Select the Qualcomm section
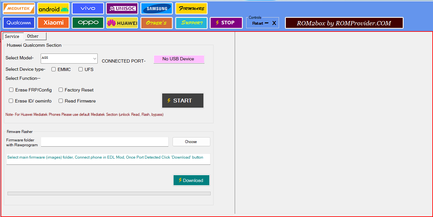433x217 pixels. pyautogui.click(x=19, y=23)
